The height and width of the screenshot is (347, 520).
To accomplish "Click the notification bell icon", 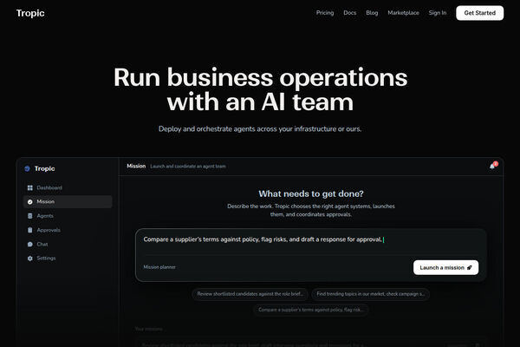I will tap(492, 166).
